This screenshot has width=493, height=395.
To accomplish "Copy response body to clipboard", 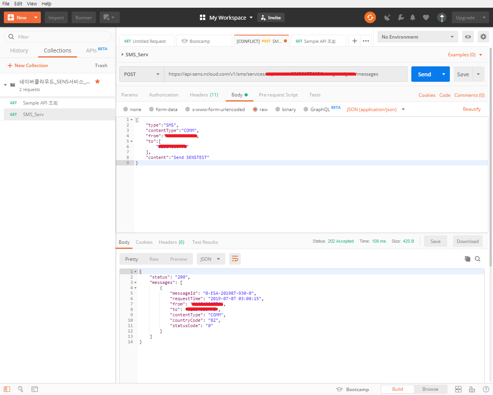I will tap(468, 259).
